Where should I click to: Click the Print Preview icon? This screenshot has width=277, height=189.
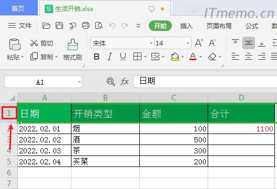[x=99, y=26]
